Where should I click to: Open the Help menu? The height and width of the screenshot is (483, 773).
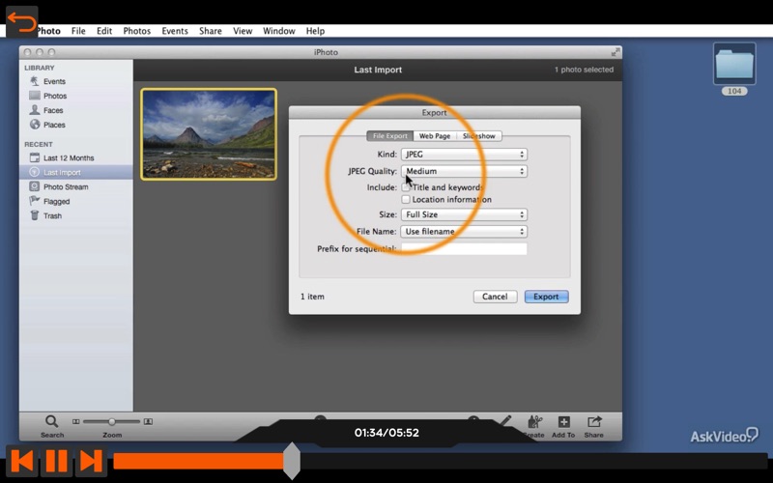click(x=315, y=31)
